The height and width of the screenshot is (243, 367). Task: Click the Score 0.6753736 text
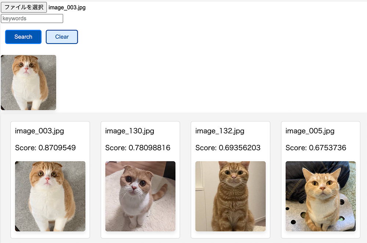316,148
